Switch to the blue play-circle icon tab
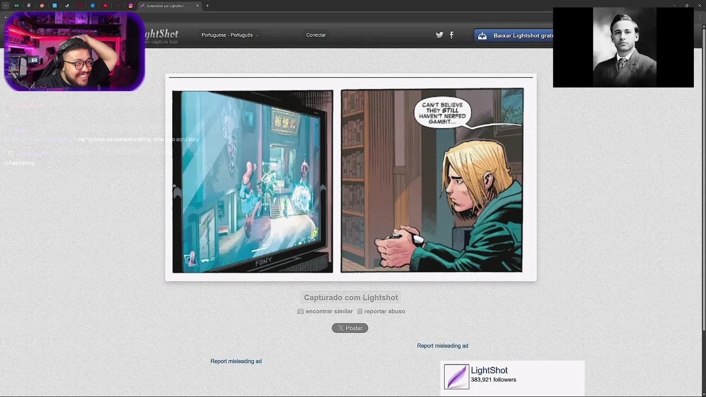706x397 pixels. pos(93,6)
